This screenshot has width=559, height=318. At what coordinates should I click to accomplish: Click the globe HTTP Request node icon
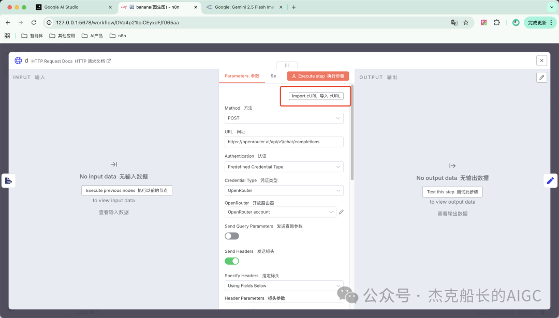click(x=18, y=60)
